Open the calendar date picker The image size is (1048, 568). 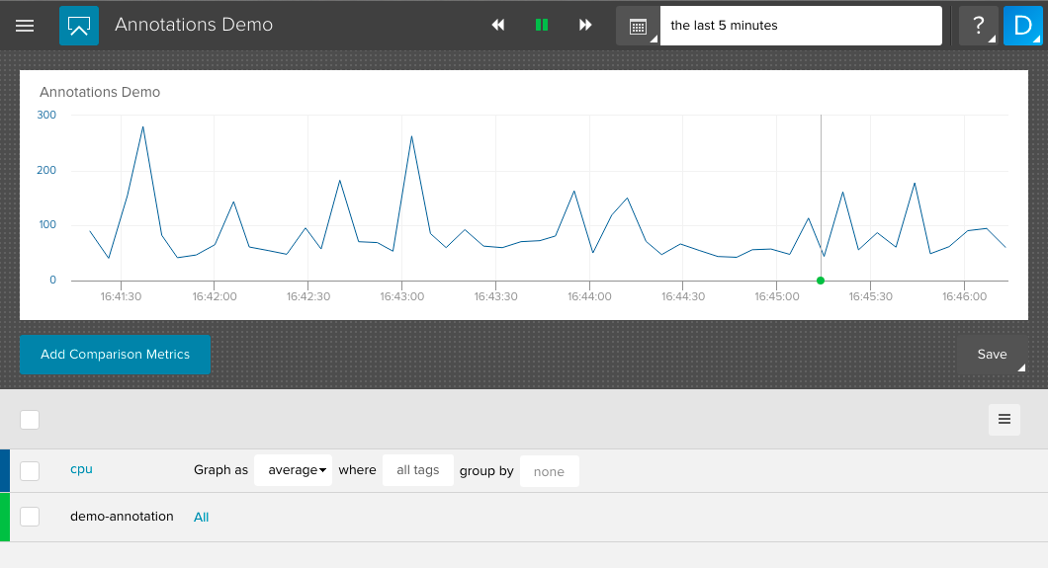638,26
